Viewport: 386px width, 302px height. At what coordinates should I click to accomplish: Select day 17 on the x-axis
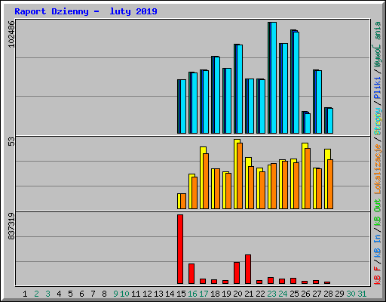204,294
